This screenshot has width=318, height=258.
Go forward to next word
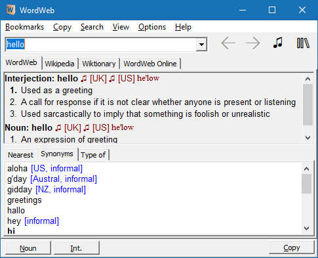(x=253, y=43)
